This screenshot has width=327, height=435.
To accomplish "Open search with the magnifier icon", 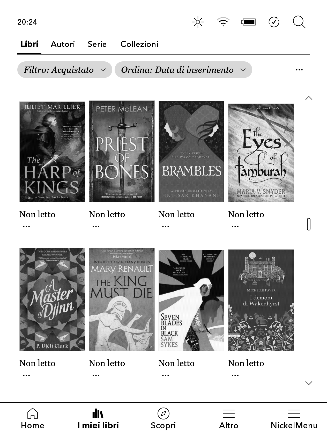I will [x=299, y=22].
